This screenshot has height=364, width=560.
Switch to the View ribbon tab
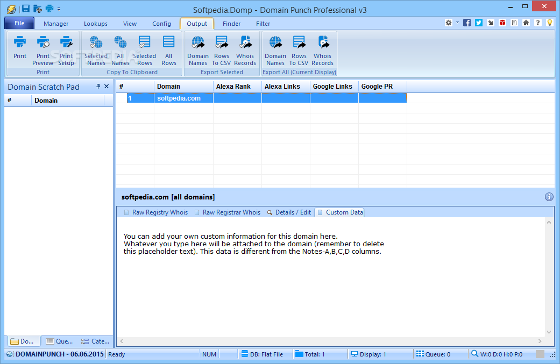pos(130,24)
